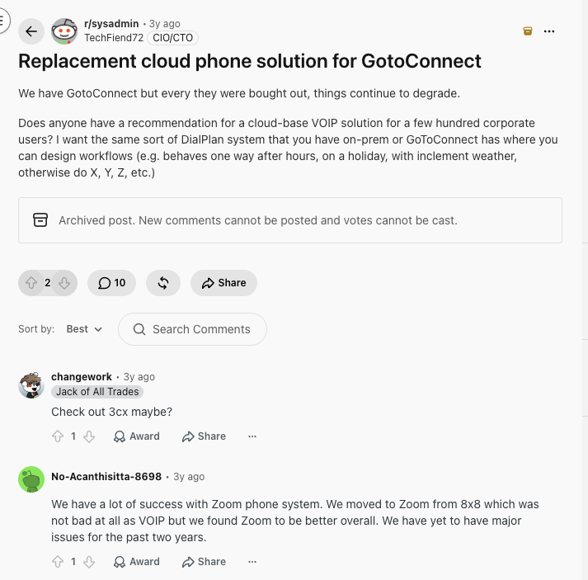
Task: Open the r/sysadmin subreddit link
Action: click(111, 24)
